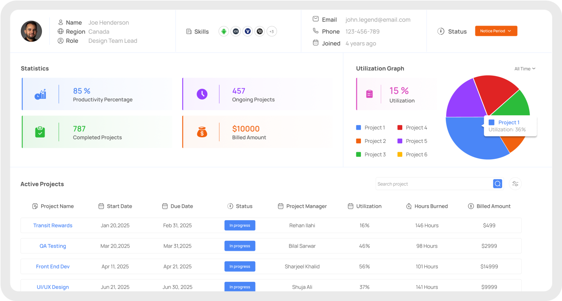The height and width of the screenshot is (301, 562).
Task: Open the Transit Rewards project link
Action: (x=53, y=226)
